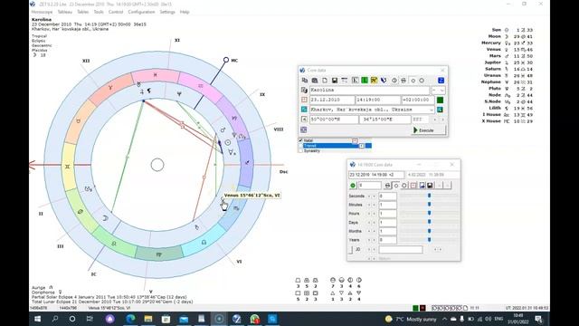
Task: Click the green go button in time-step window
Action: click(x=353, y=186)
